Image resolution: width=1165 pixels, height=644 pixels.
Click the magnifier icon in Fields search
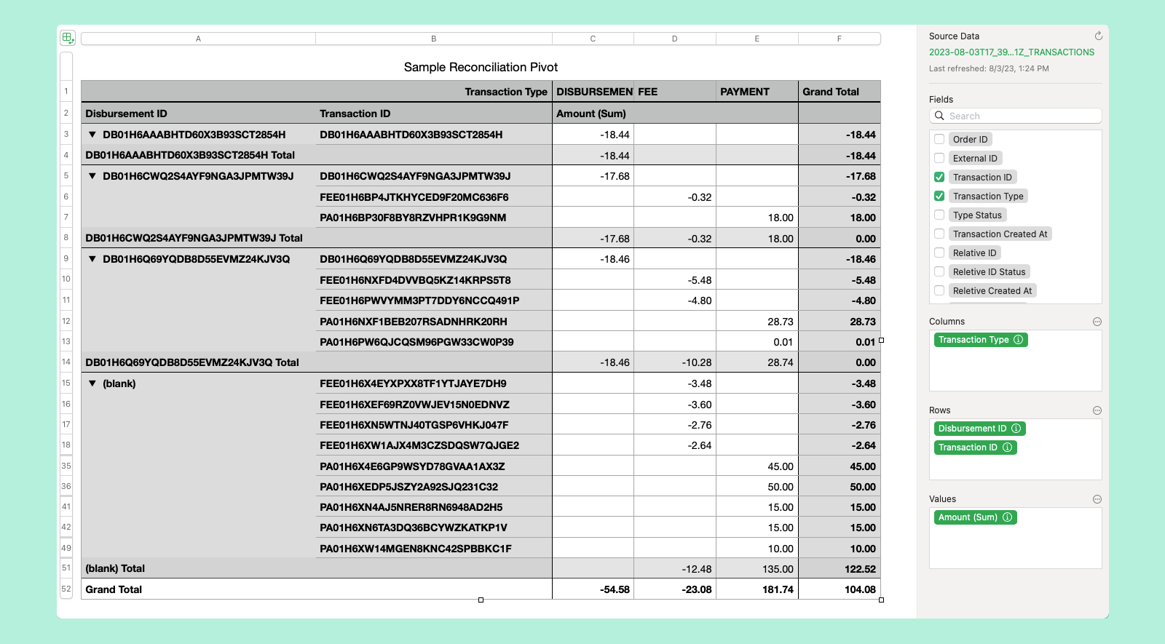pos(940,116)
